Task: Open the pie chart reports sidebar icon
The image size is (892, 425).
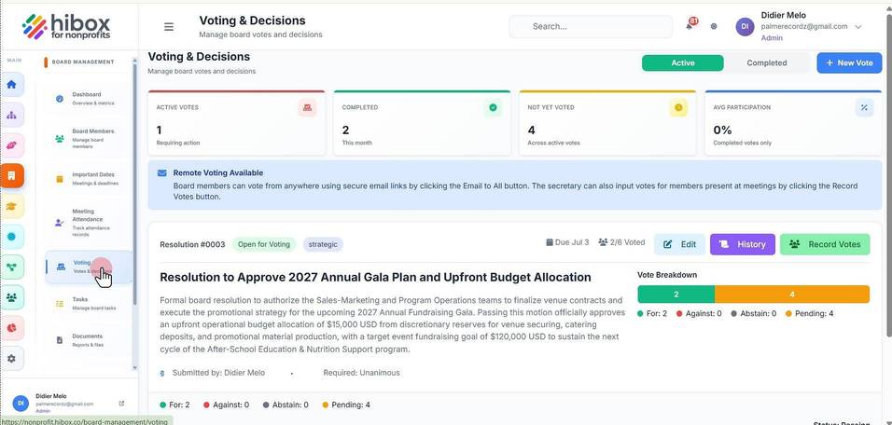Action: point(11,328)
